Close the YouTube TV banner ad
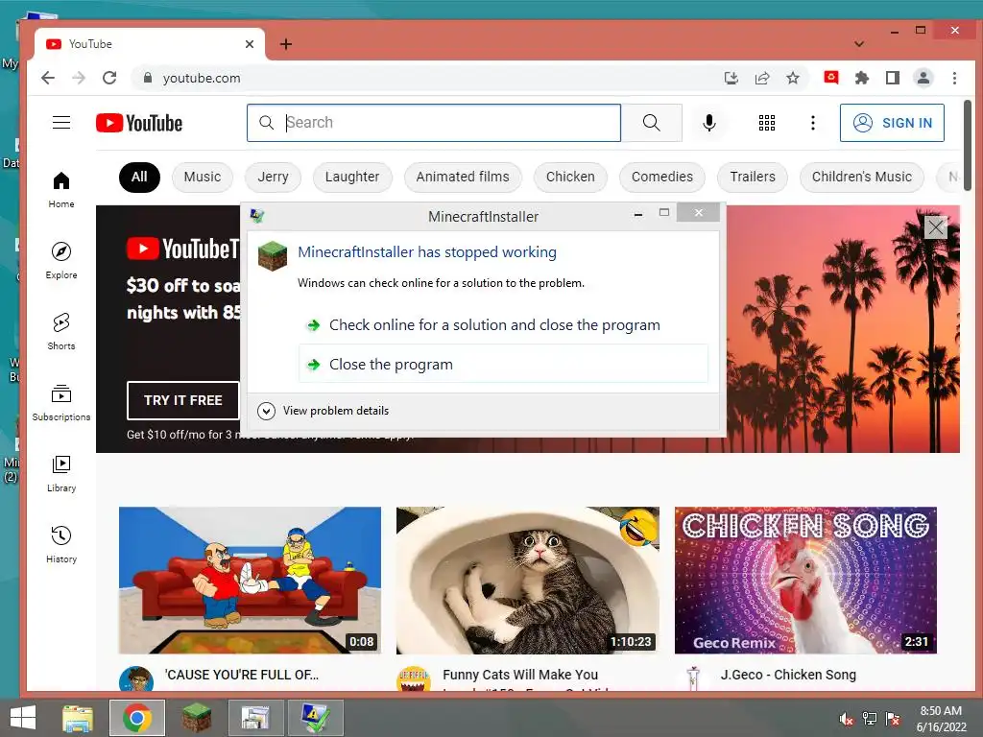Viewport: 983px width, 737px height. pyautogui.click(x=936, y=226)
